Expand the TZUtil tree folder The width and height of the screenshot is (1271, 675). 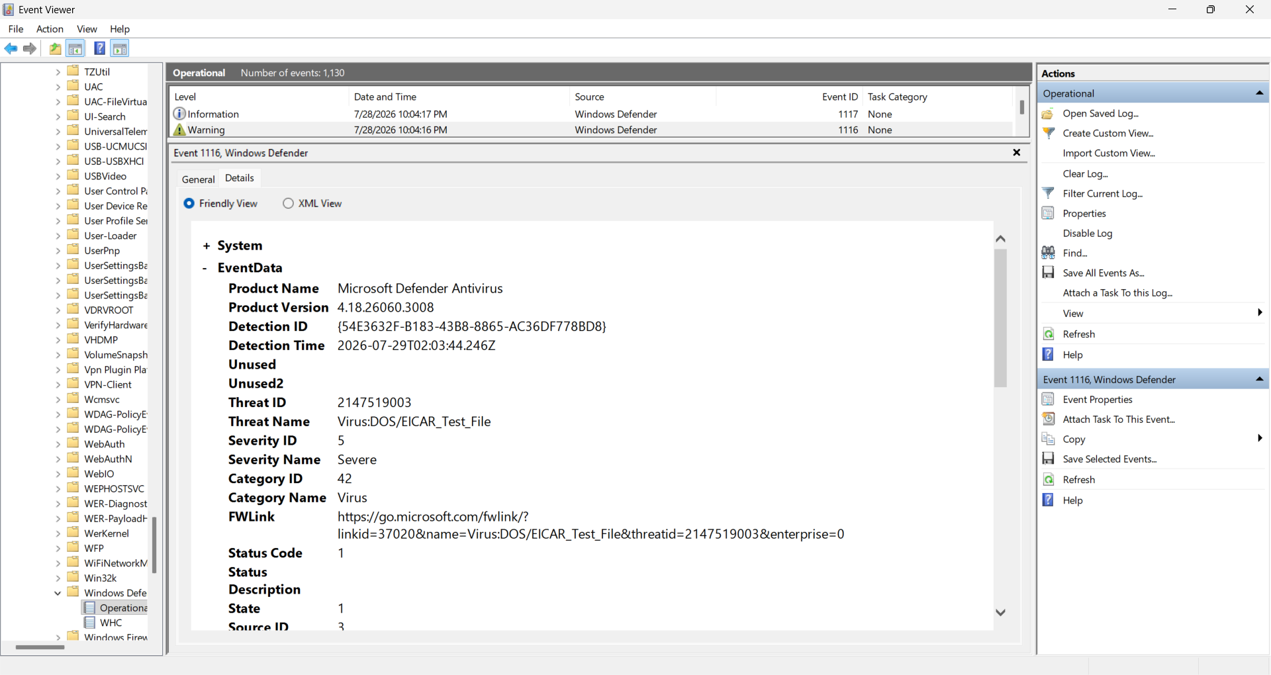tap(58, 71)
